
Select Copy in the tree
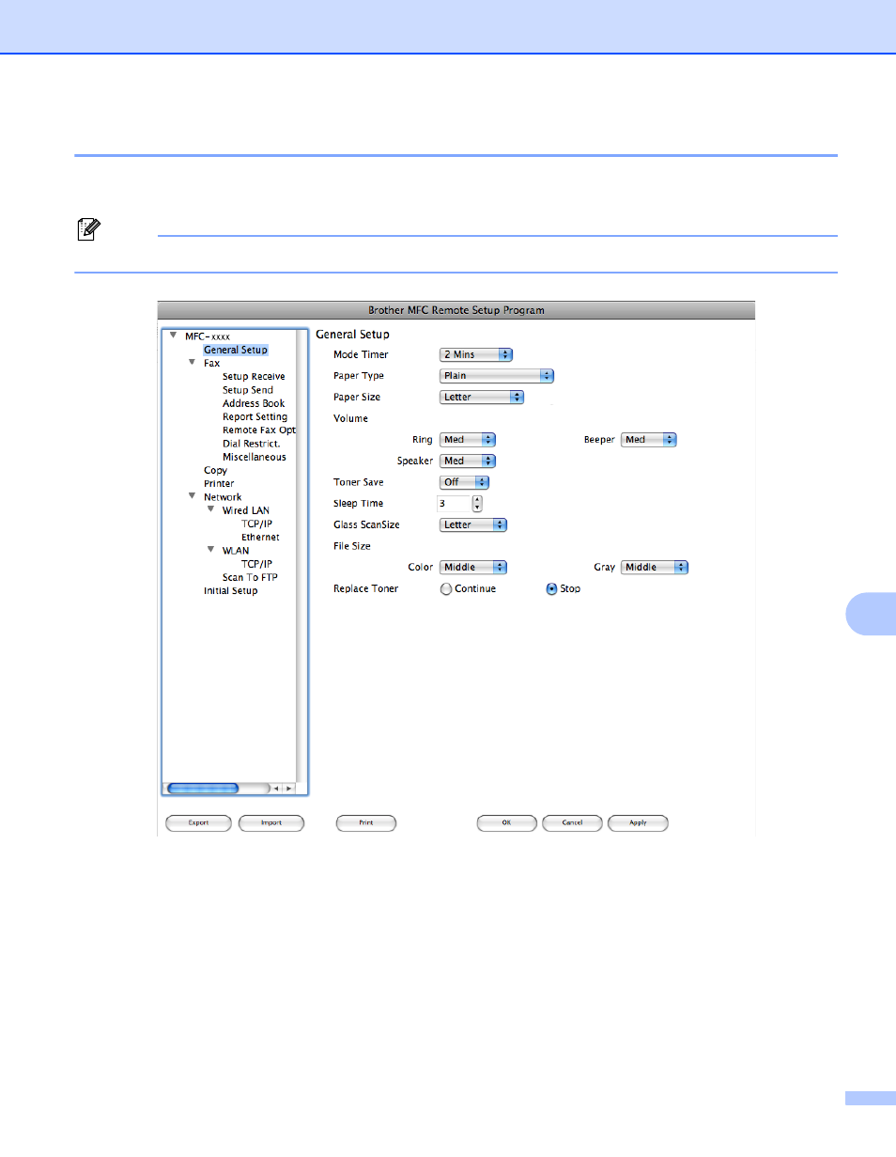pos(215,470)
